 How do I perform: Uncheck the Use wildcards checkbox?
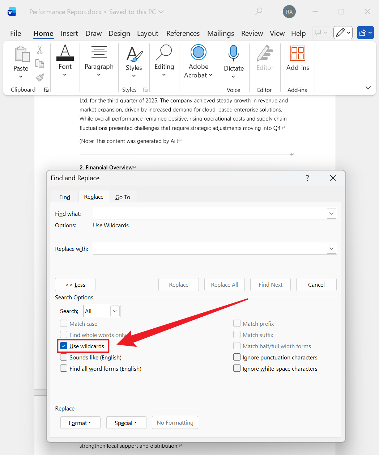tap(64, 346)
